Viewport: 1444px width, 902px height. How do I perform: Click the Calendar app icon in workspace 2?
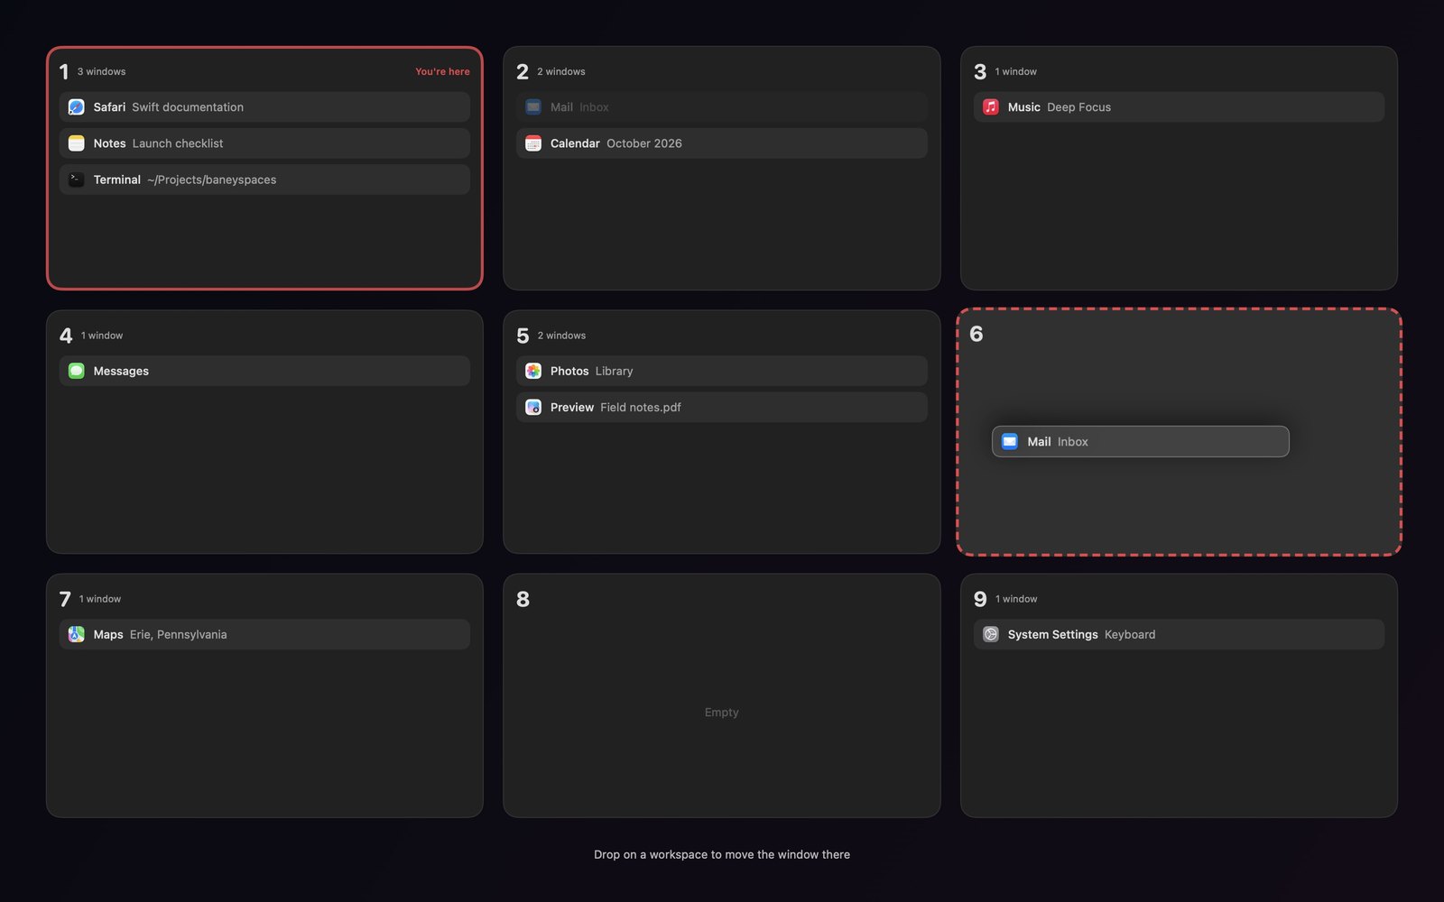533,143
